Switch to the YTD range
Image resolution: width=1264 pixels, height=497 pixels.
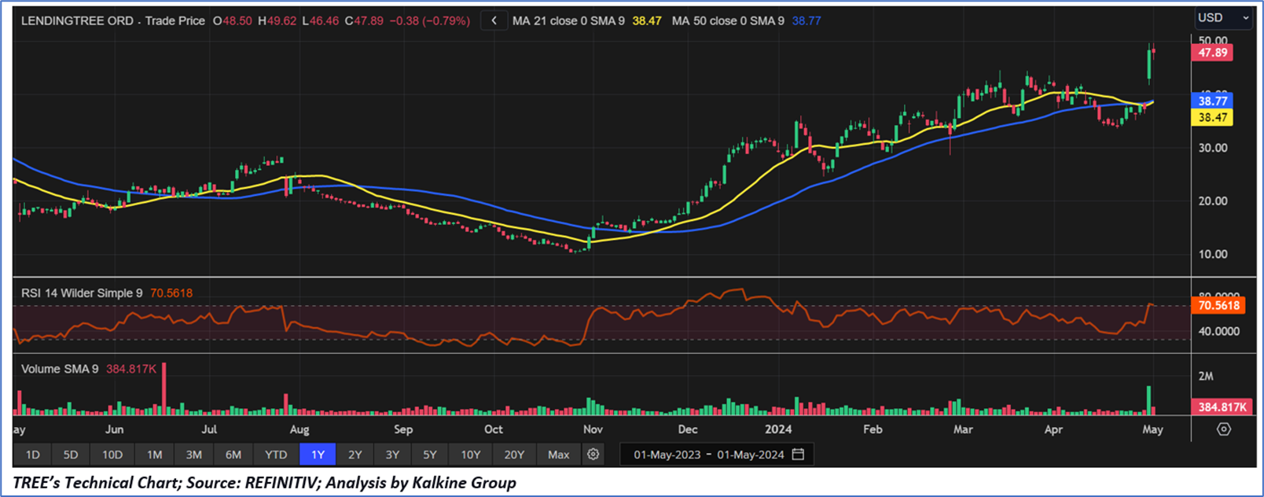276,455
